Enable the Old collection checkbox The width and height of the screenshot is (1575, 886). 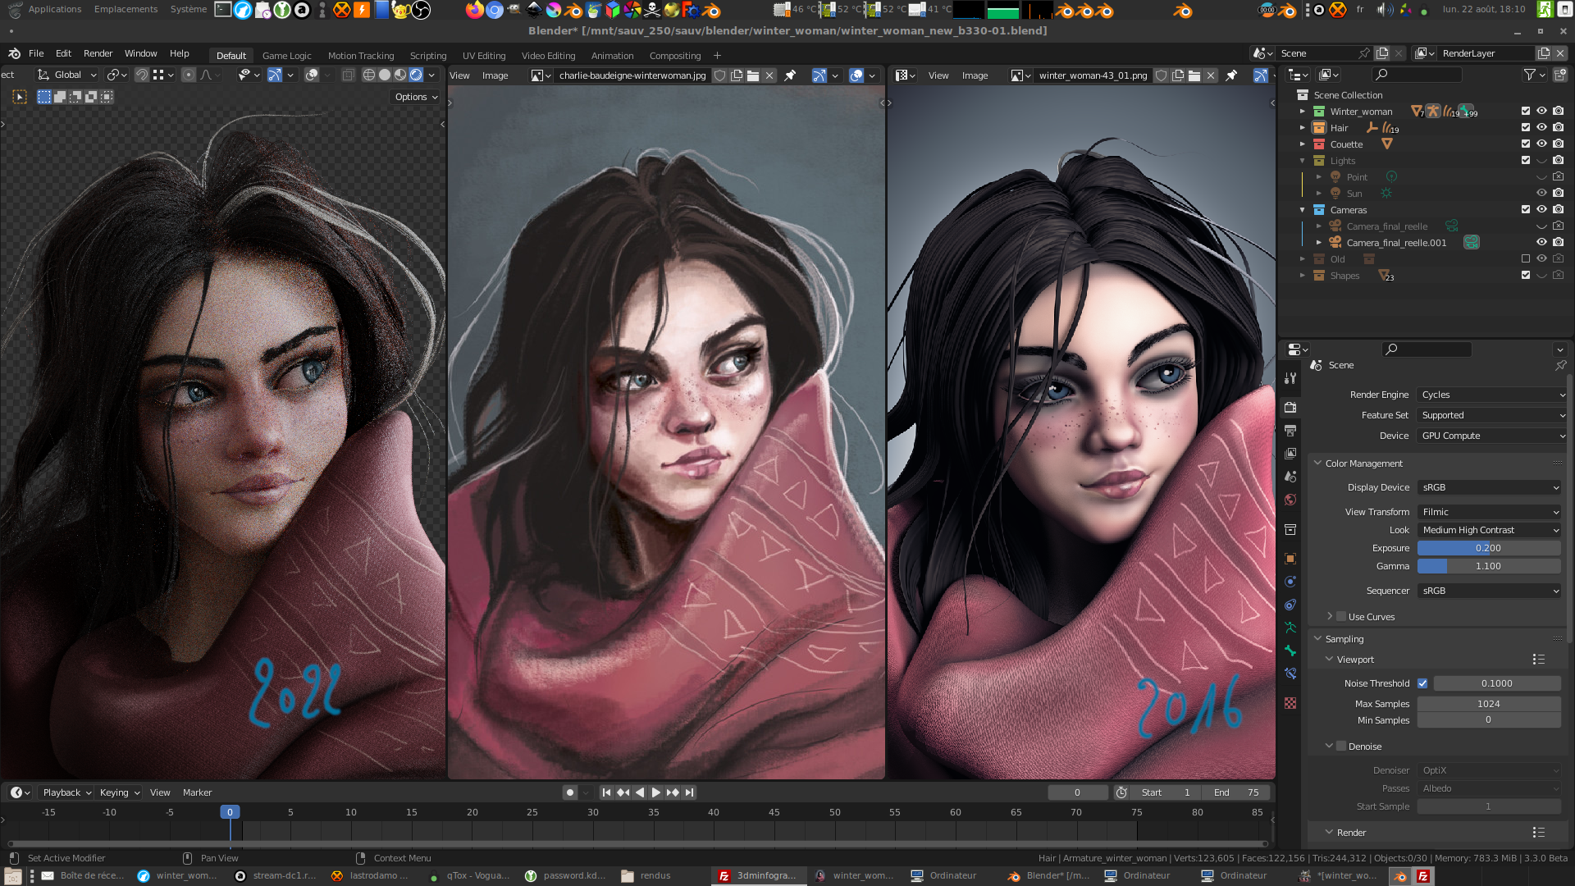1526,259
